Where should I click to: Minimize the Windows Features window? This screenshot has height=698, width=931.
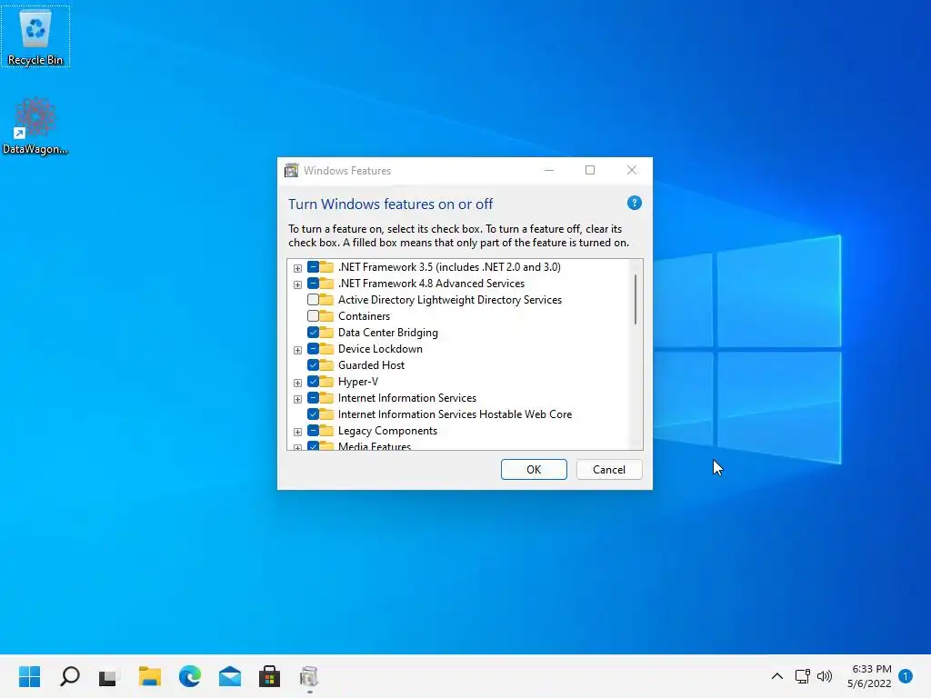click(x=549, y=170)
